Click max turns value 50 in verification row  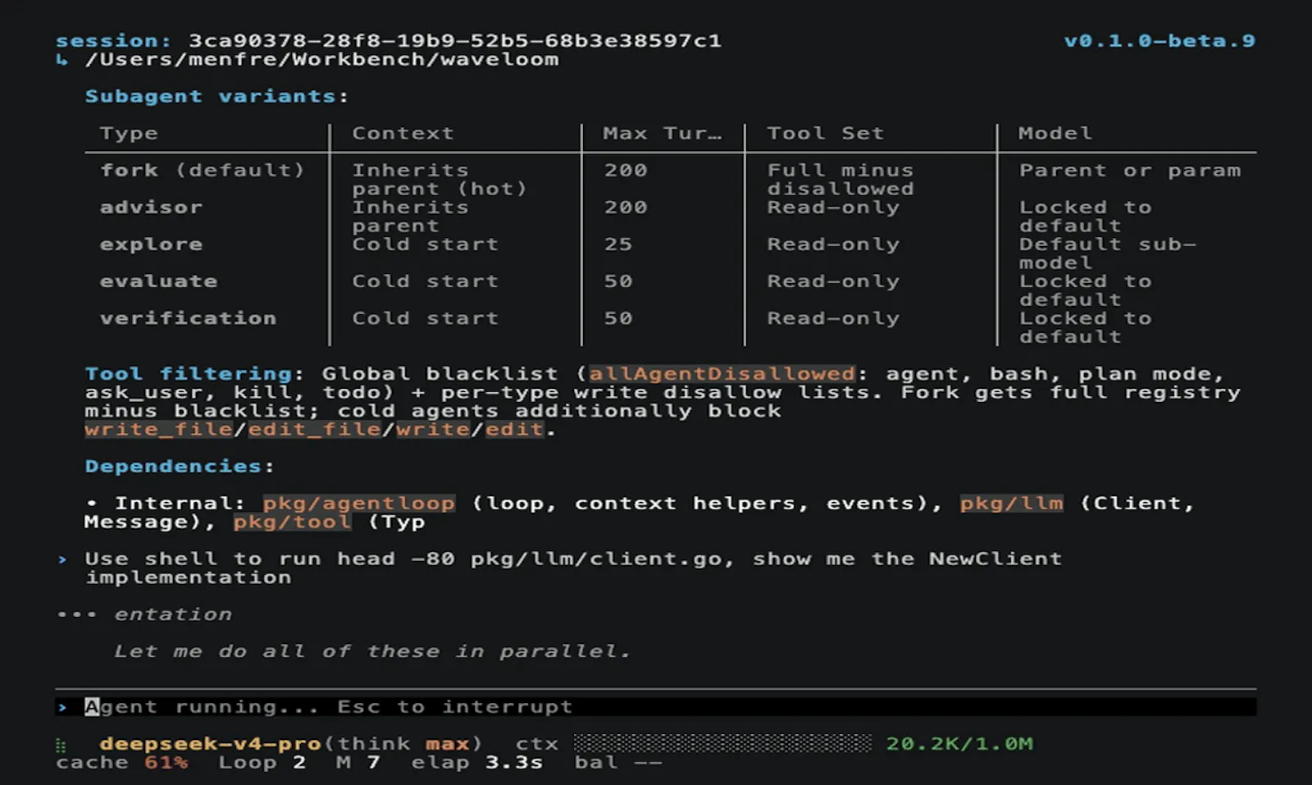[x=618, y=317]
